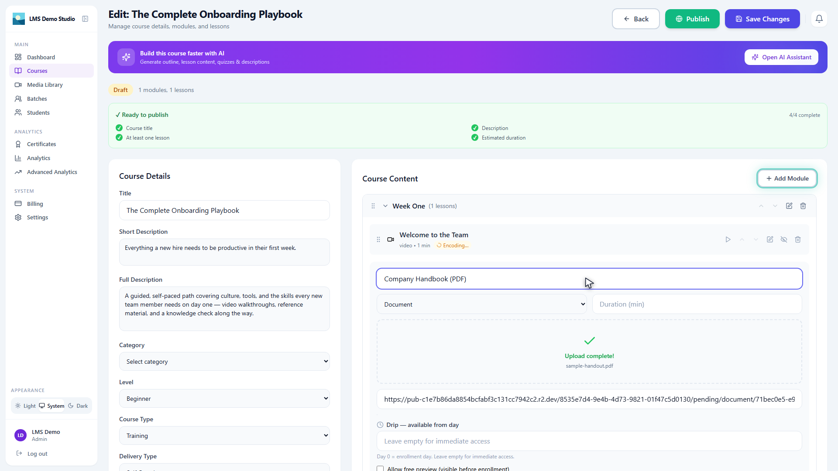Open Media Library in the sidebar
The width and height of the screenshot is (838, 471).
coord(52,85)
